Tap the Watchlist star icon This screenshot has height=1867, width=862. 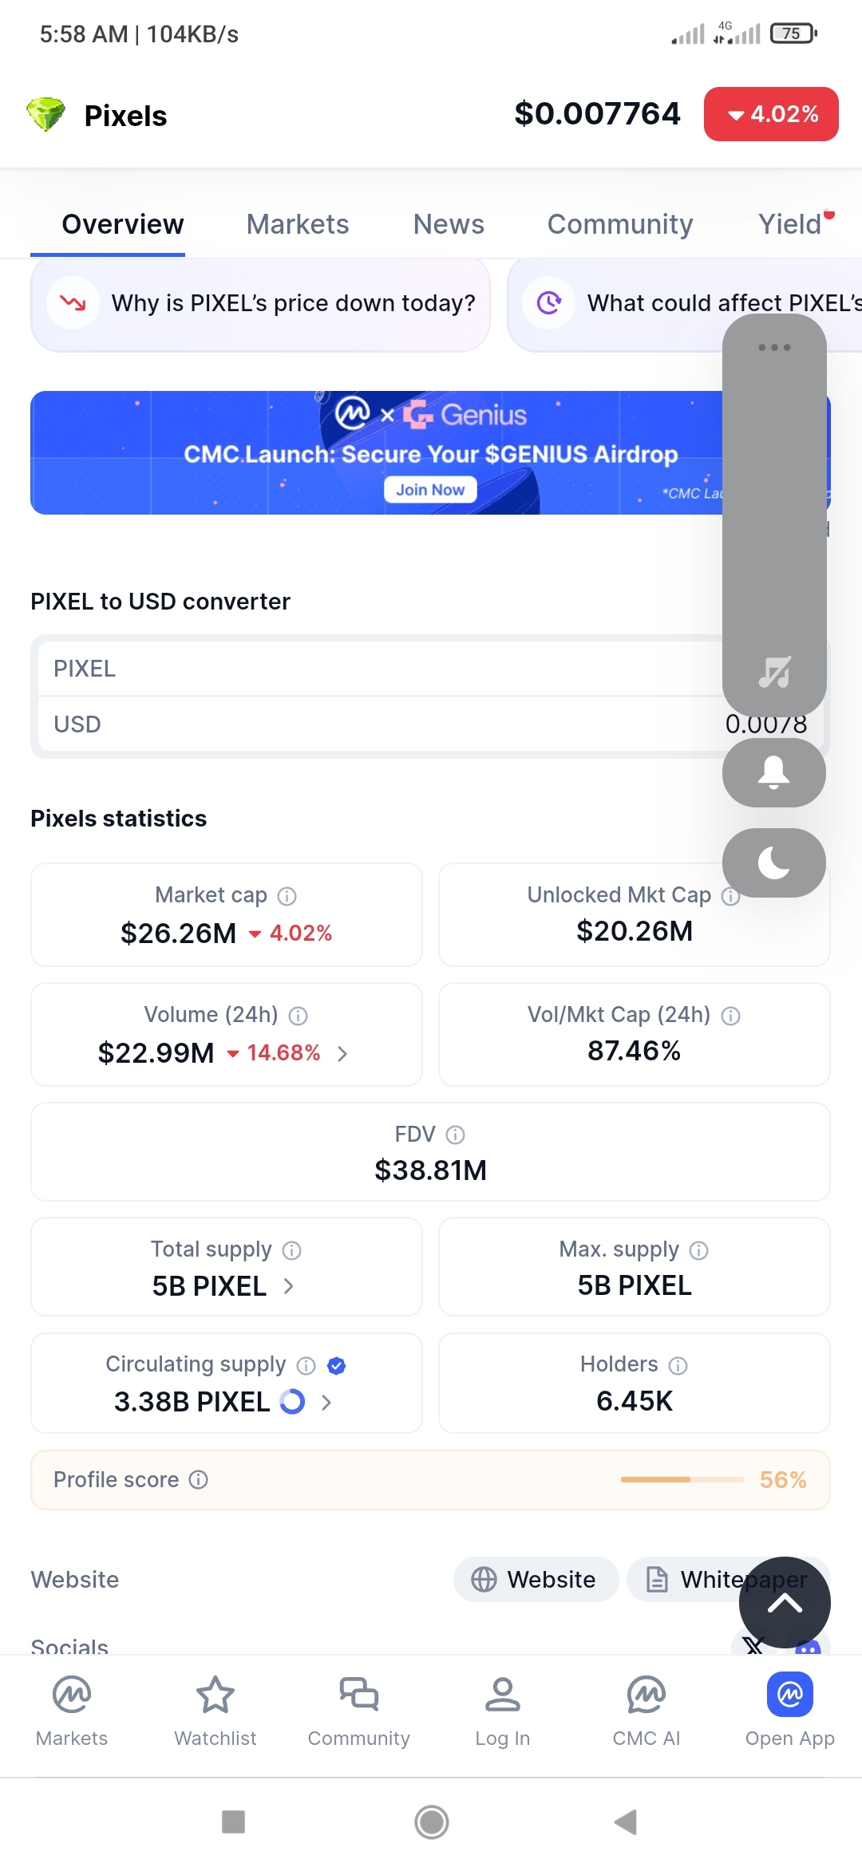(215, 1695)
